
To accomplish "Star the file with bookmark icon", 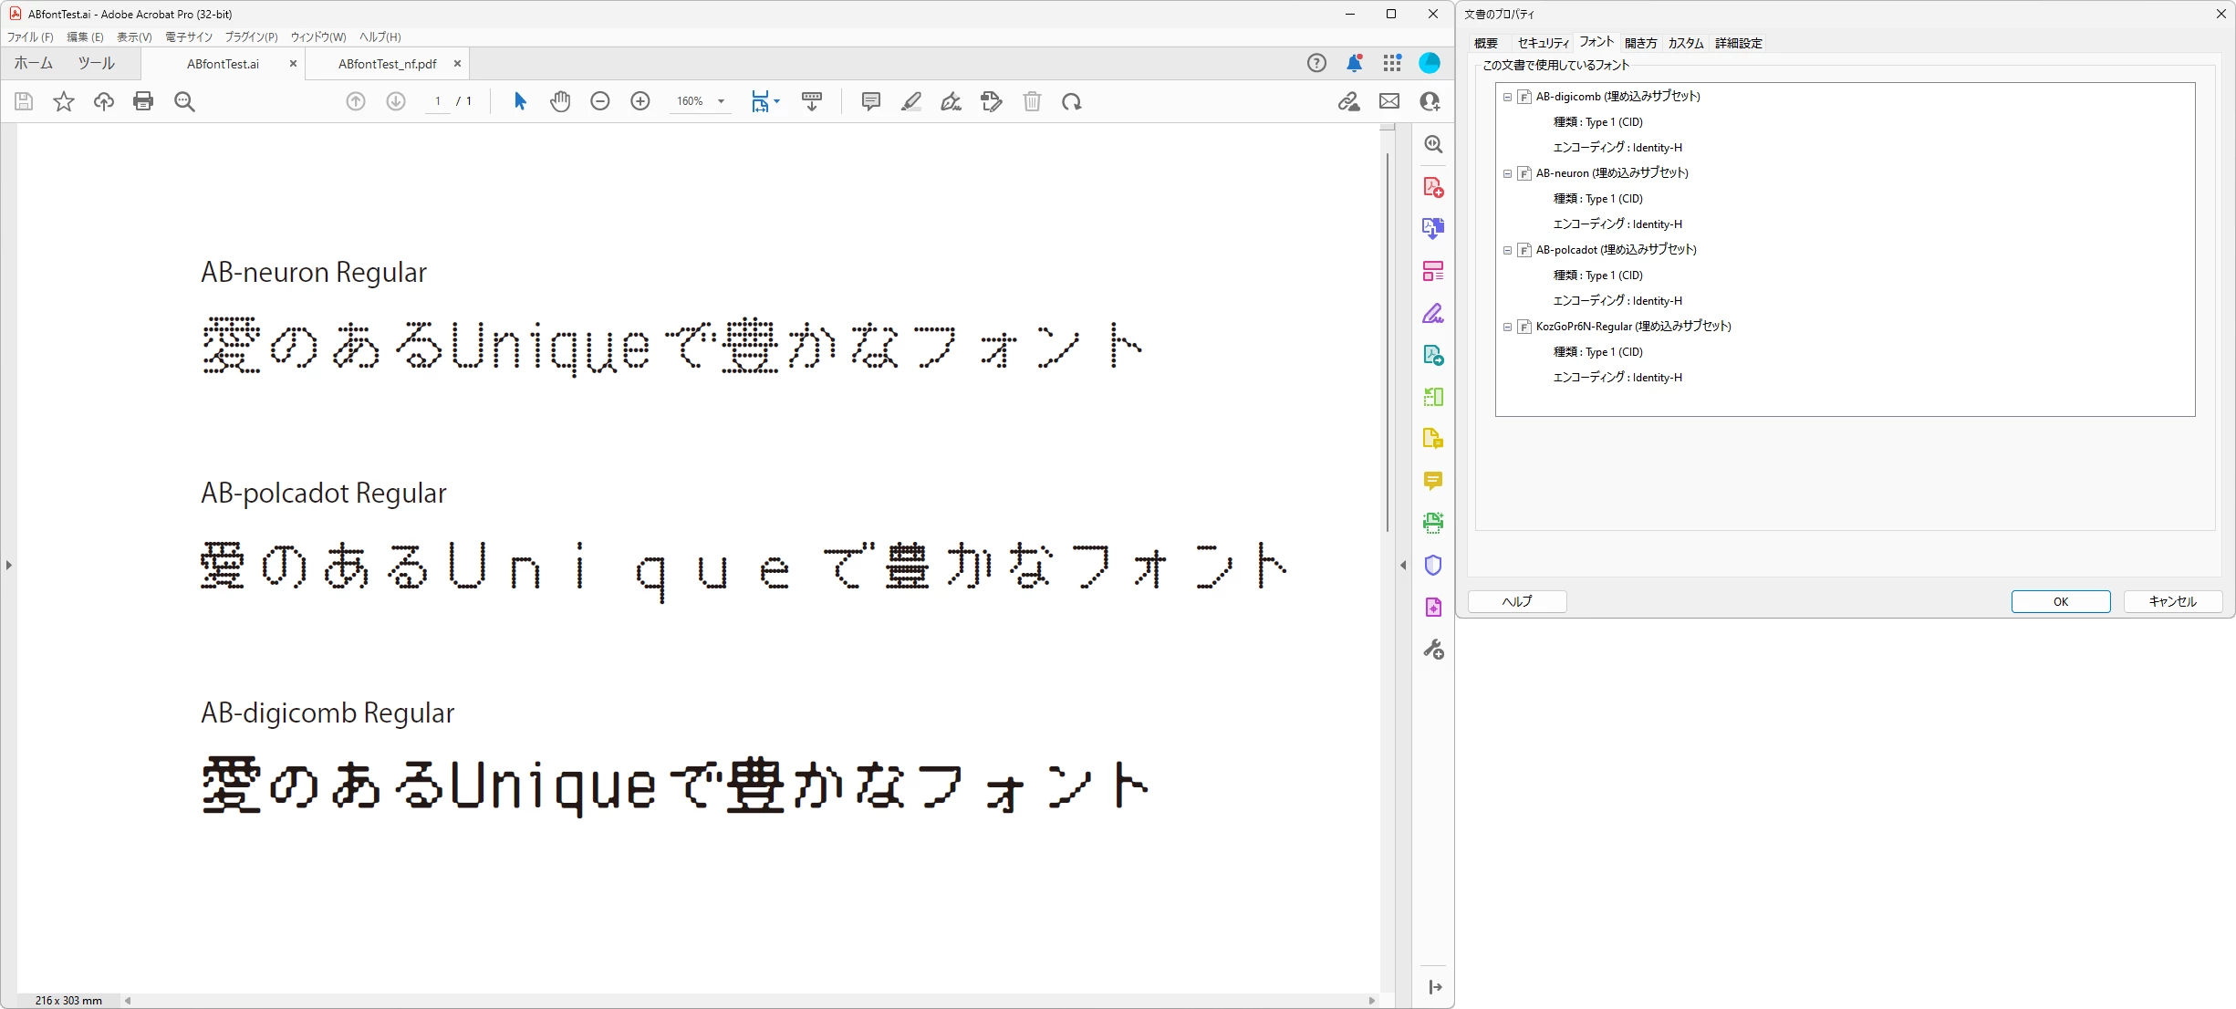I will click(x=63, y=101).
